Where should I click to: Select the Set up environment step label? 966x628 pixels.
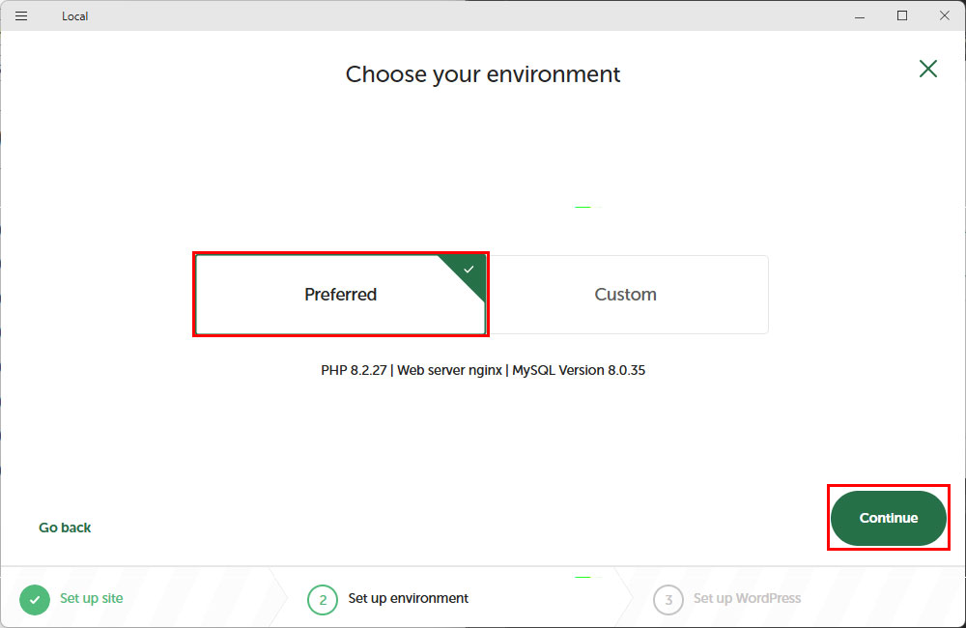(408, 598)
